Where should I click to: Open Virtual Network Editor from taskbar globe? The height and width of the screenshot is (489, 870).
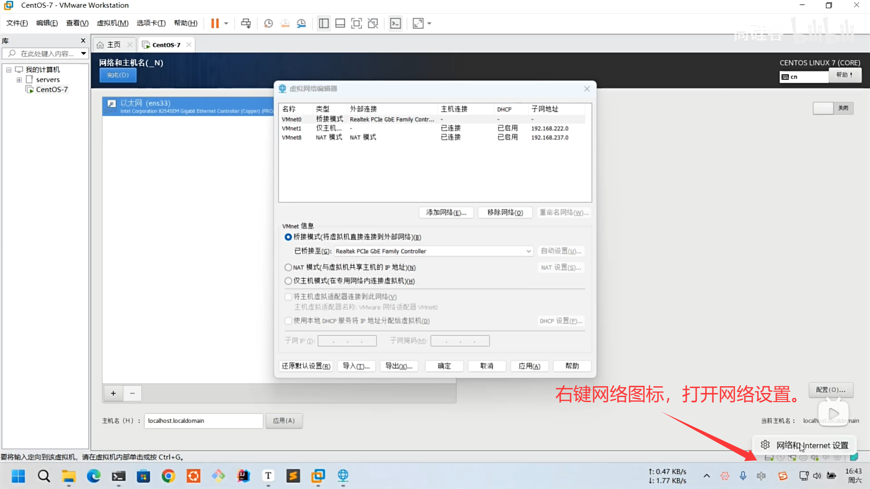pyautogui.click(x=343, y=475)
